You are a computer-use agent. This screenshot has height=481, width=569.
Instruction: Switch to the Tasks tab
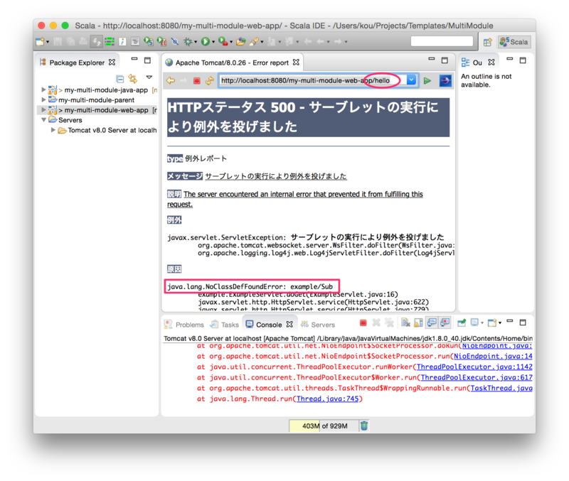[x=225, y=325]
